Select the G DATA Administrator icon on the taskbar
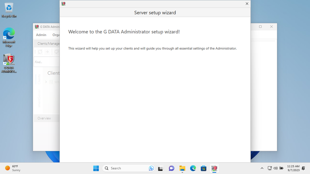The height and width of the screenshot is (174, 310). pos(214,168)
